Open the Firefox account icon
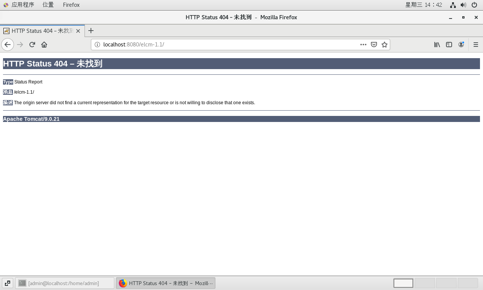 [461, 45]
